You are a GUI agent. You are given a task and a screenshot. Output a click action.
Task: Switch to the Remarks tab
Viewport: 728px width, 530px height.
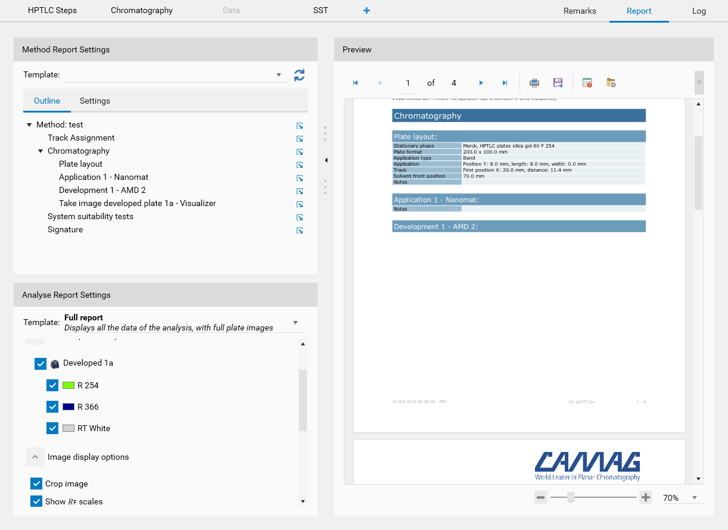pyautogui.click(x=580, y=11)
